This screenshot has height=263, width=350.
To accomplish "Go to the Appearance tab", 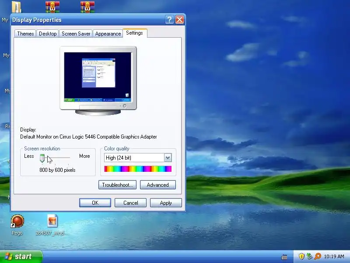I will coord(108,34).
